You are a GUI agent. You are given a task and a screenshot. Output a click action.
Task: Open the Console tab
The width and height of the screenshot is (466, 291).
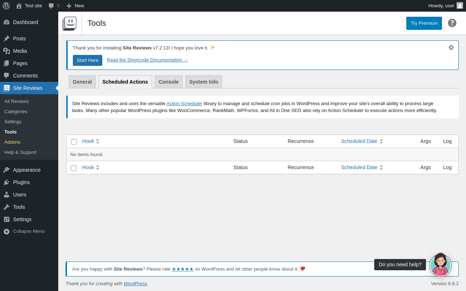(x=169, y=82)
